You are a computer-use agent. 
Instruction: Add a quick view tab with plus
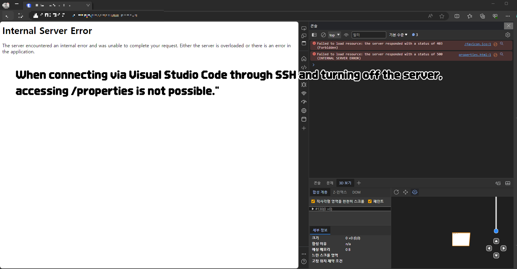click(359, 183)
